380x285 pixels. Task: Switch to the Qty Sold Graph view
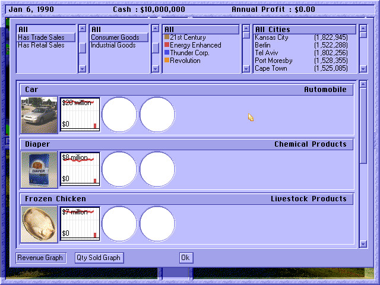(x=99, y=258)
